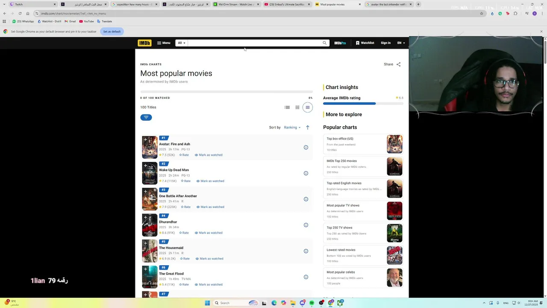Click the taskbar Search box
This screenshot has width=547, height=308.
click(236, 303)
